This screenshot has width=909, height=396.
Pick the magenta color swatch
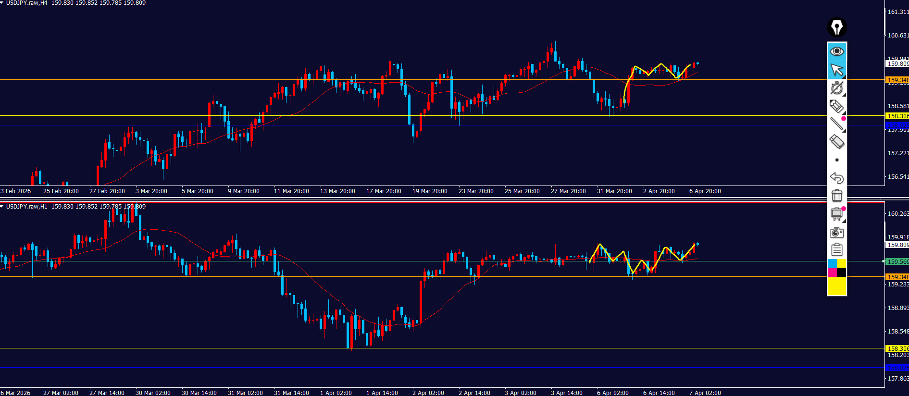832,272
